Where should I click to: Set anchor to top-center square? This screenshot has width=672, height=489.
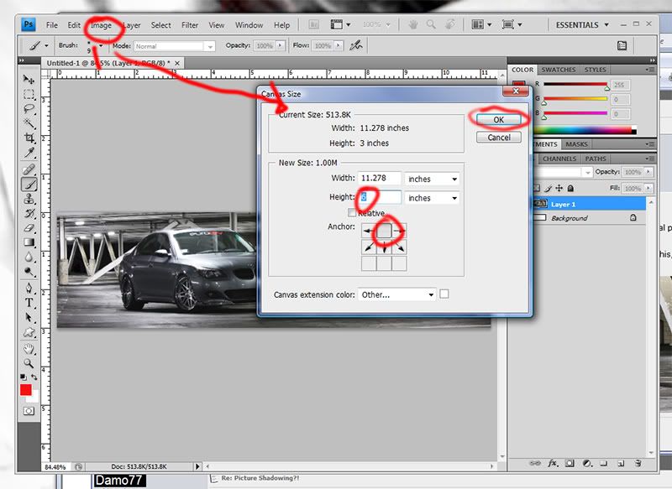384,230
